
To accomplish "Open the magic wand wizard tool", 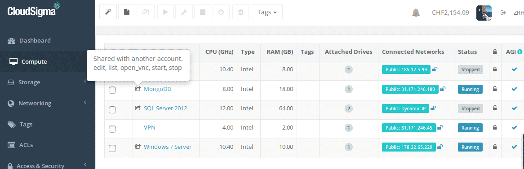I will 108,12.
